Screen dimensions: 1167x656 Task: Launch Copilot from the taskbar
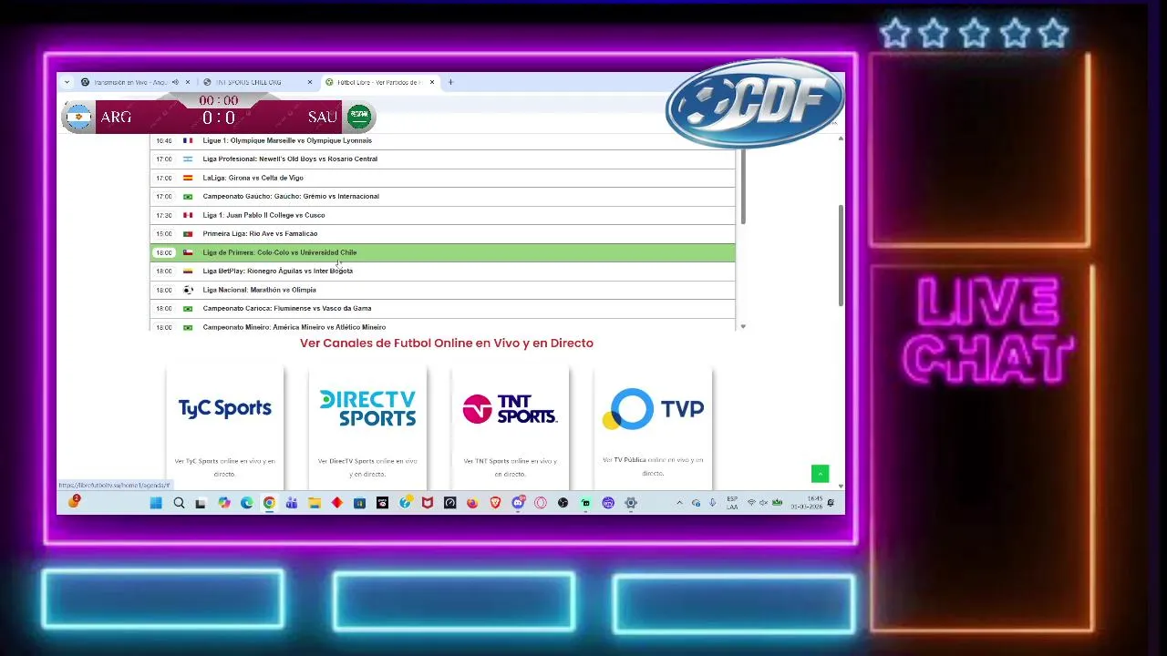click(224, 503)
